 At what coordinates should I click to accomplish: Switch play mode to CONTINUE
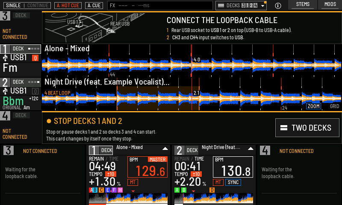[x=38, y=6]
